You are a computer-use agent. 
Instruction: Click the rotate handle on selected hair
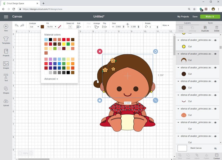tap(155, 51)
